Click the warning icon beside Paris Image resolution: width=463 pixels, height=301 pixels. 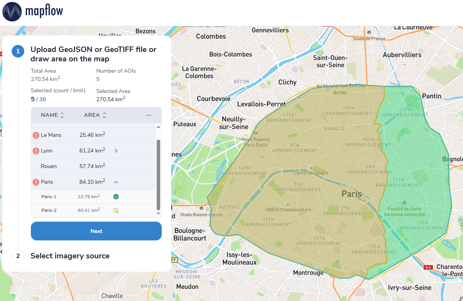tap(36, 182)
